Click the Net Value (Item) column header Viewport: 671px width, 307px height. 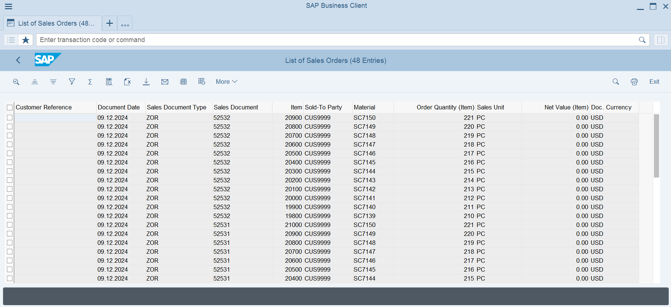[x=556, y=108]
